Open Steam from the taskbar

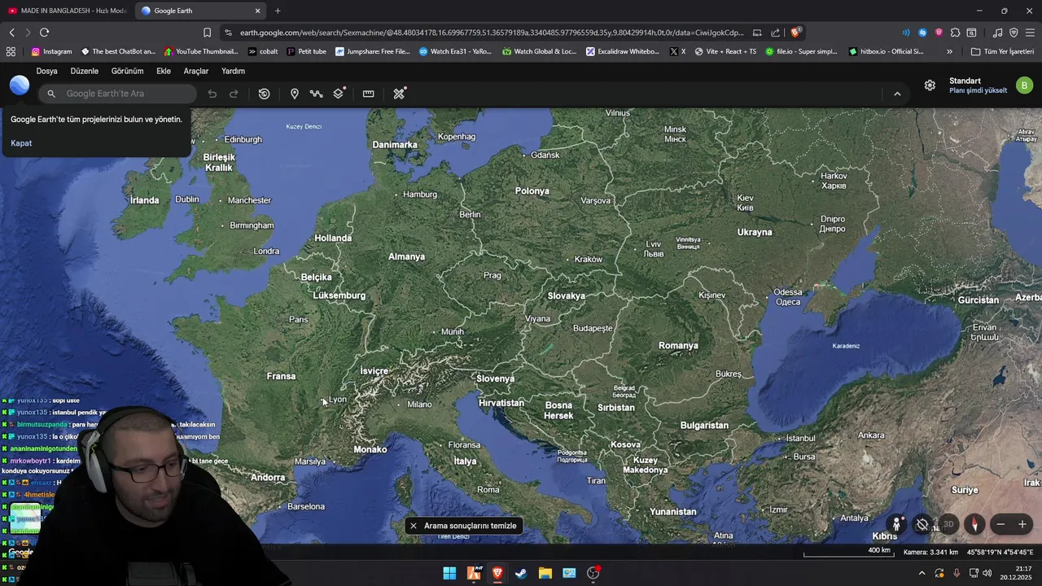(x=521, y=573)
